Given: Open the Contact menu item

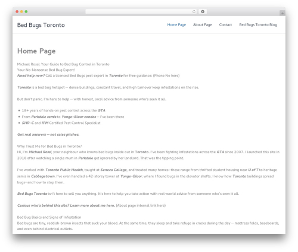Looking at the screenshot, I should click(x=225, y=25).
